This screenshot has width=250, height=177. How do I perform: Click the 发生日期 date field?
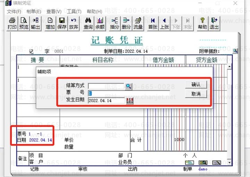click(x=106, y=101)
